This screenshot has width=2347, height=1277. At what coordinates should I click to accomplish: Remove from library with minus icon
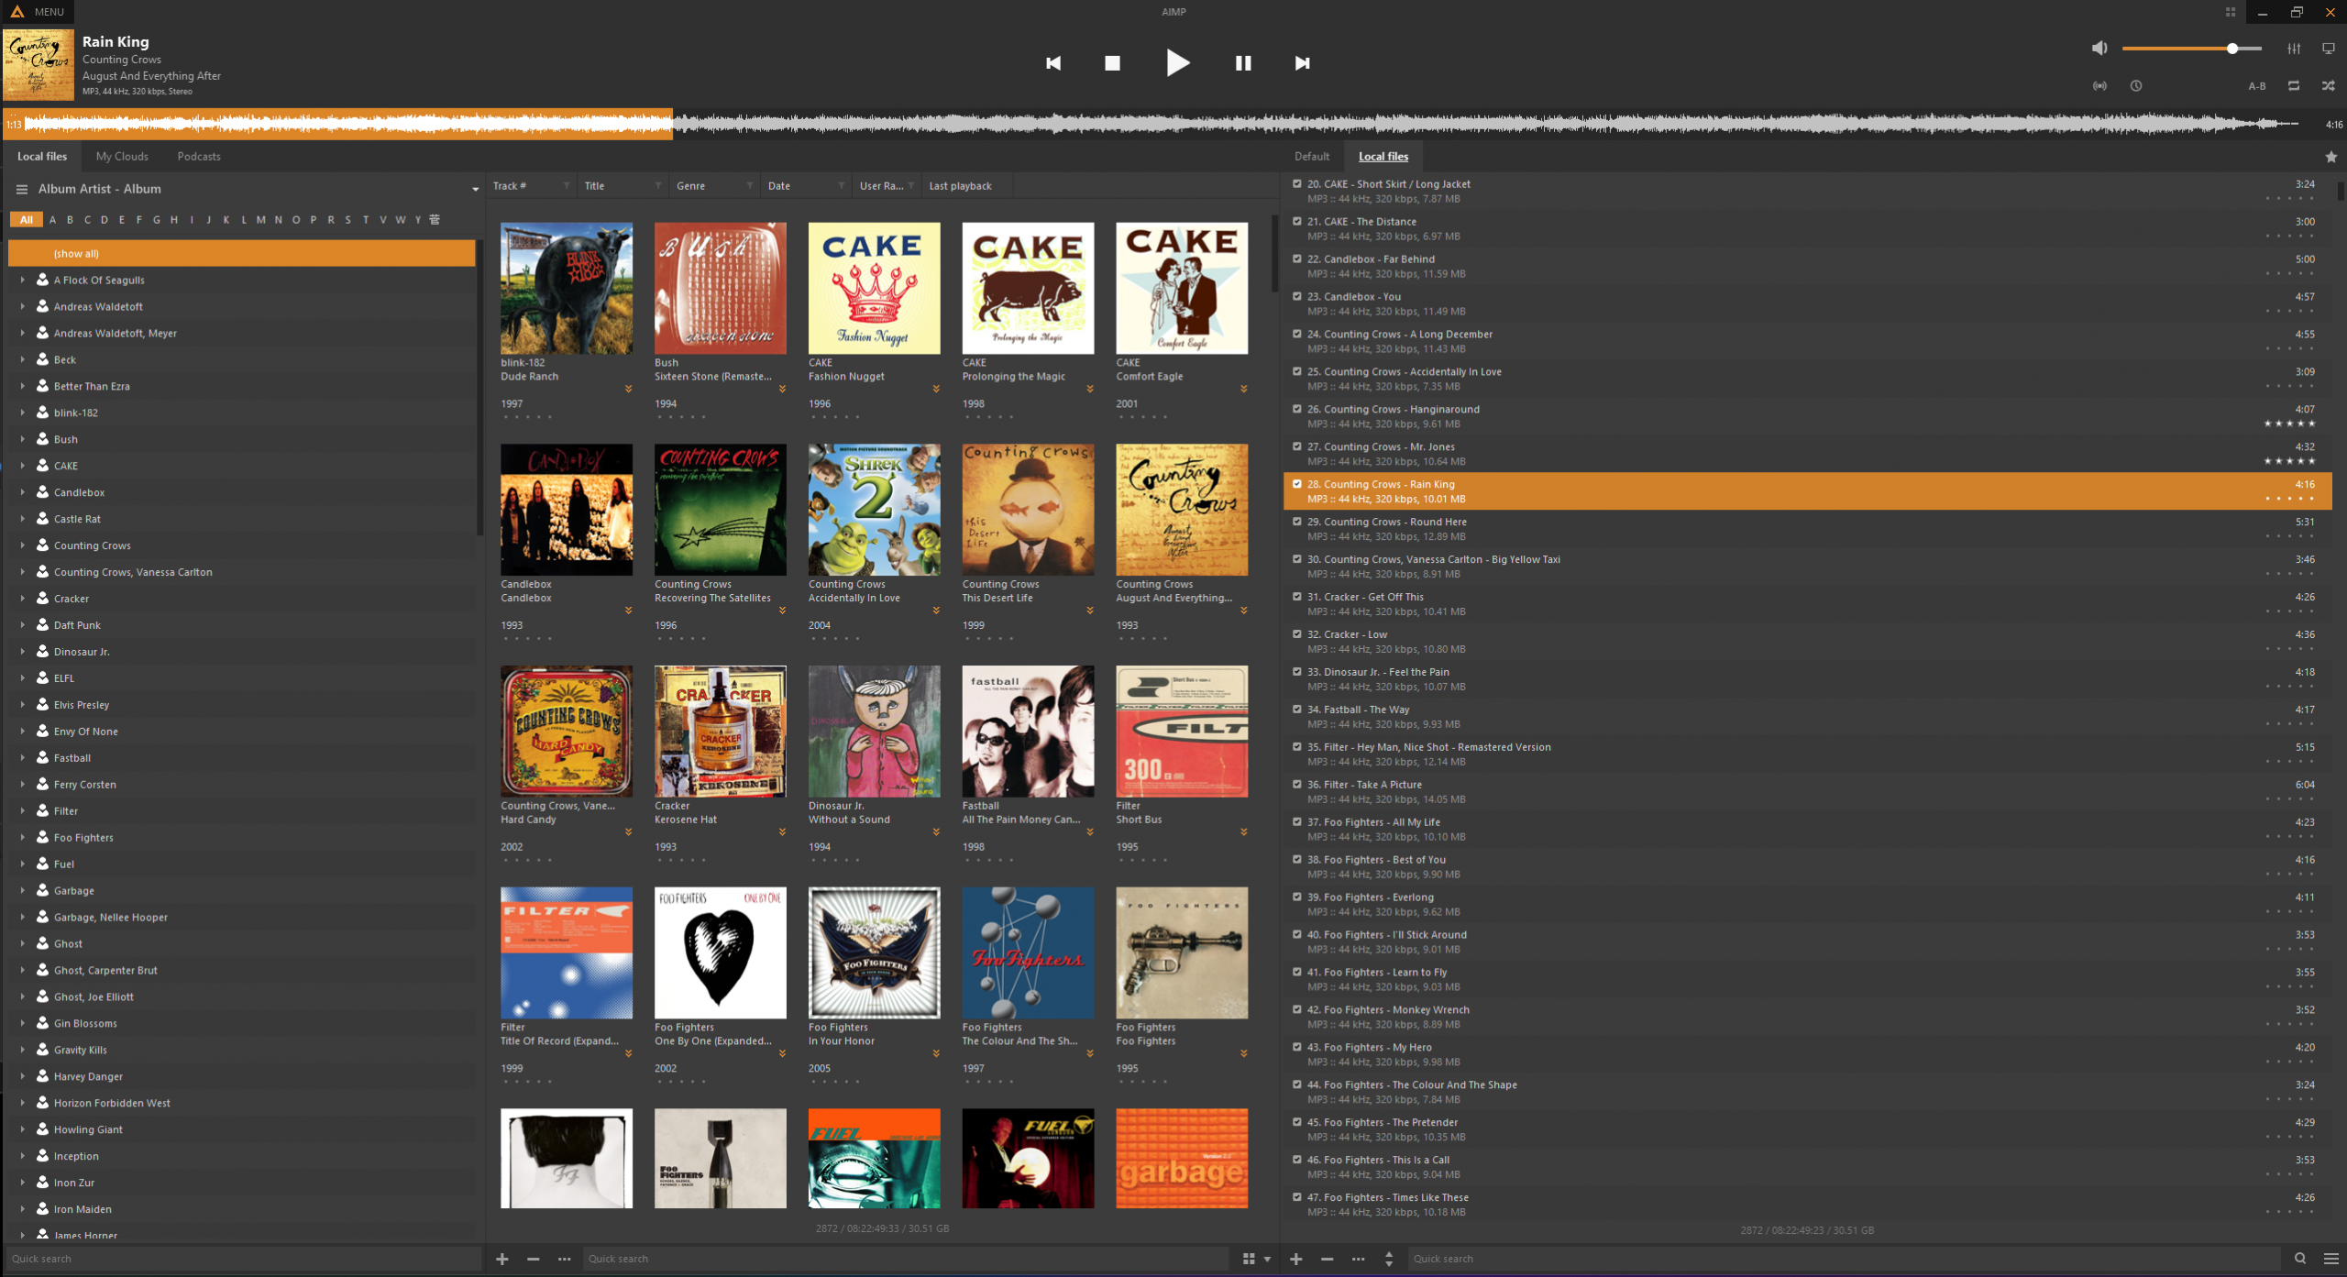[533, 1259]
